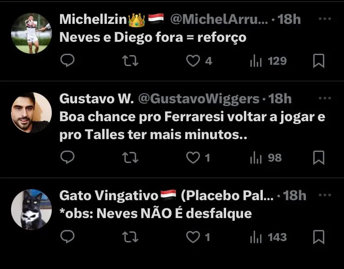Reply to Gato Vingativo's tweet
Screen dimensions: 344x269
coord(67,236)
